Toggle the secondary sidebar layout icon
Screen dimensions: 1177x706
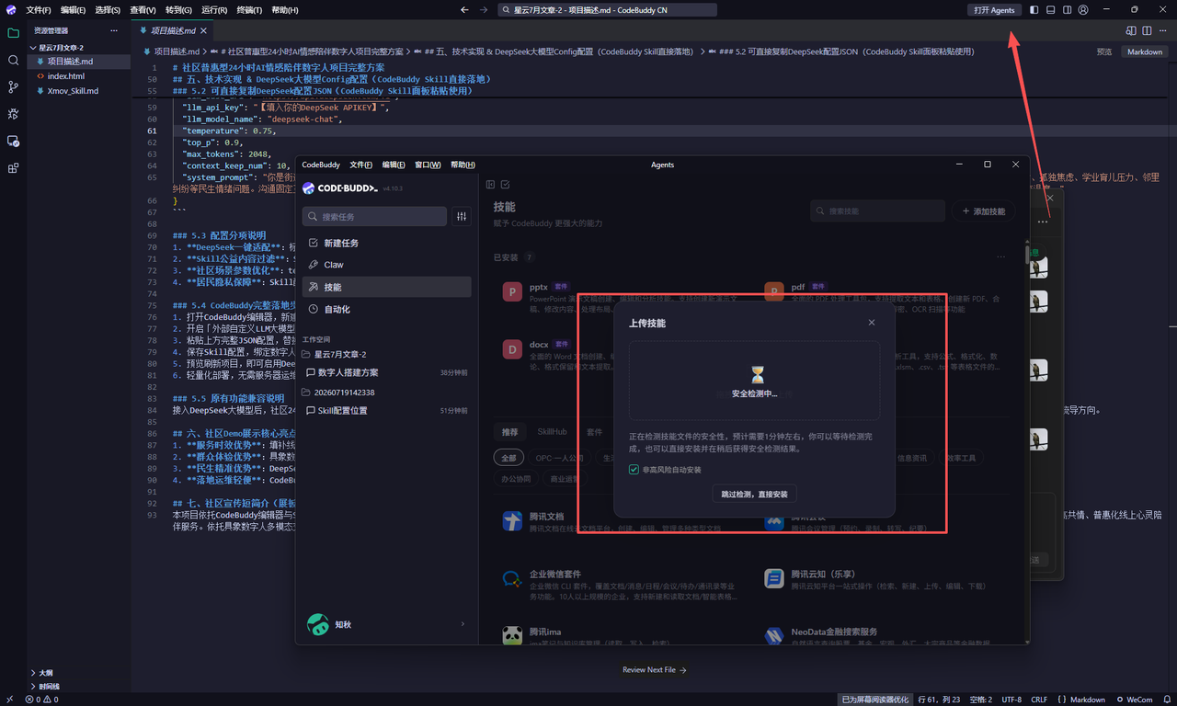(1067, 10)
